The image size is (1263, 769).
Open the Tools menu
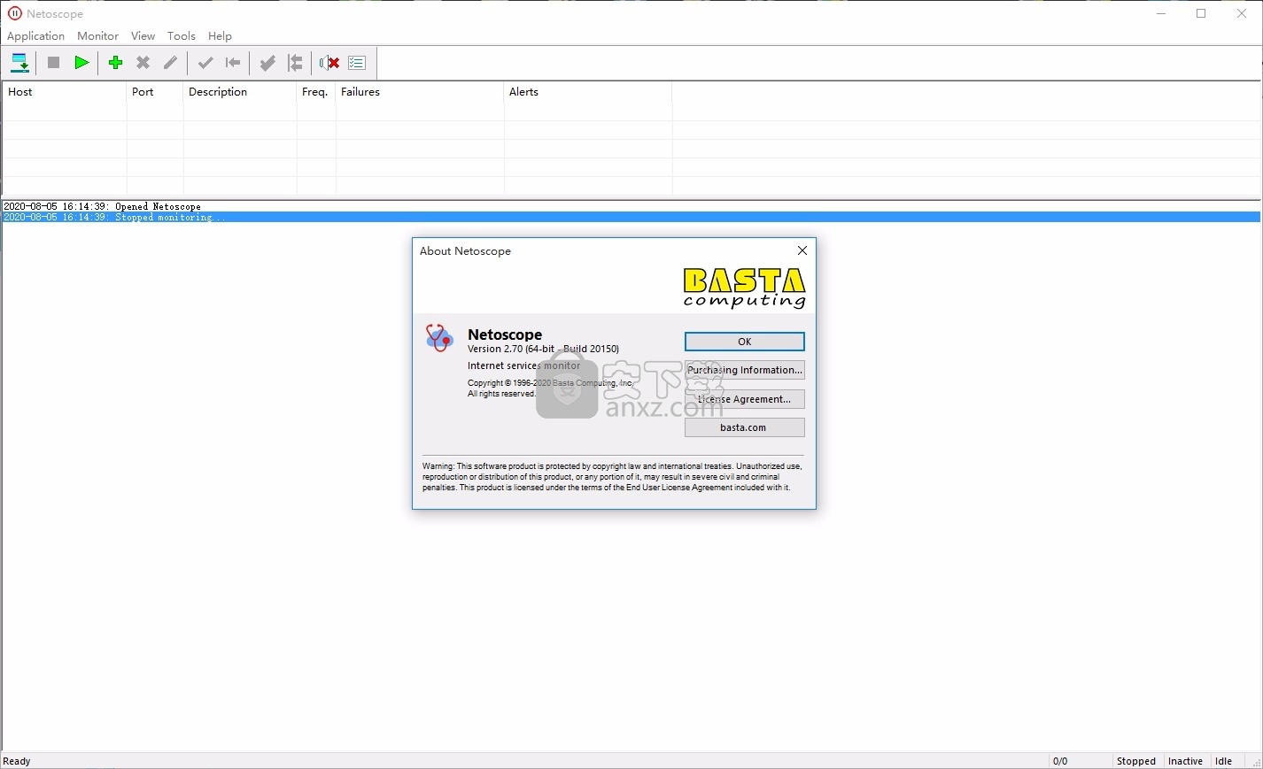tap(182, 36)
